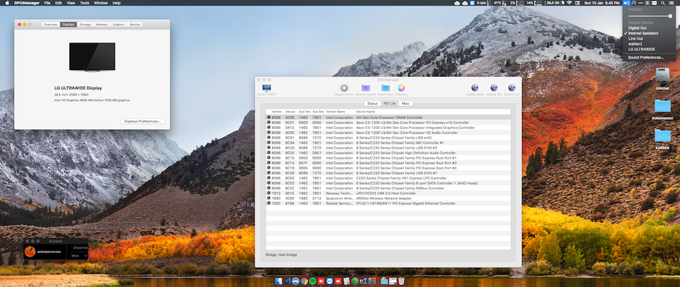The width and height of the screenshot is (680, 287).
Task: Open TeamViewer from the Dock
Action: (x=329, y=281)
